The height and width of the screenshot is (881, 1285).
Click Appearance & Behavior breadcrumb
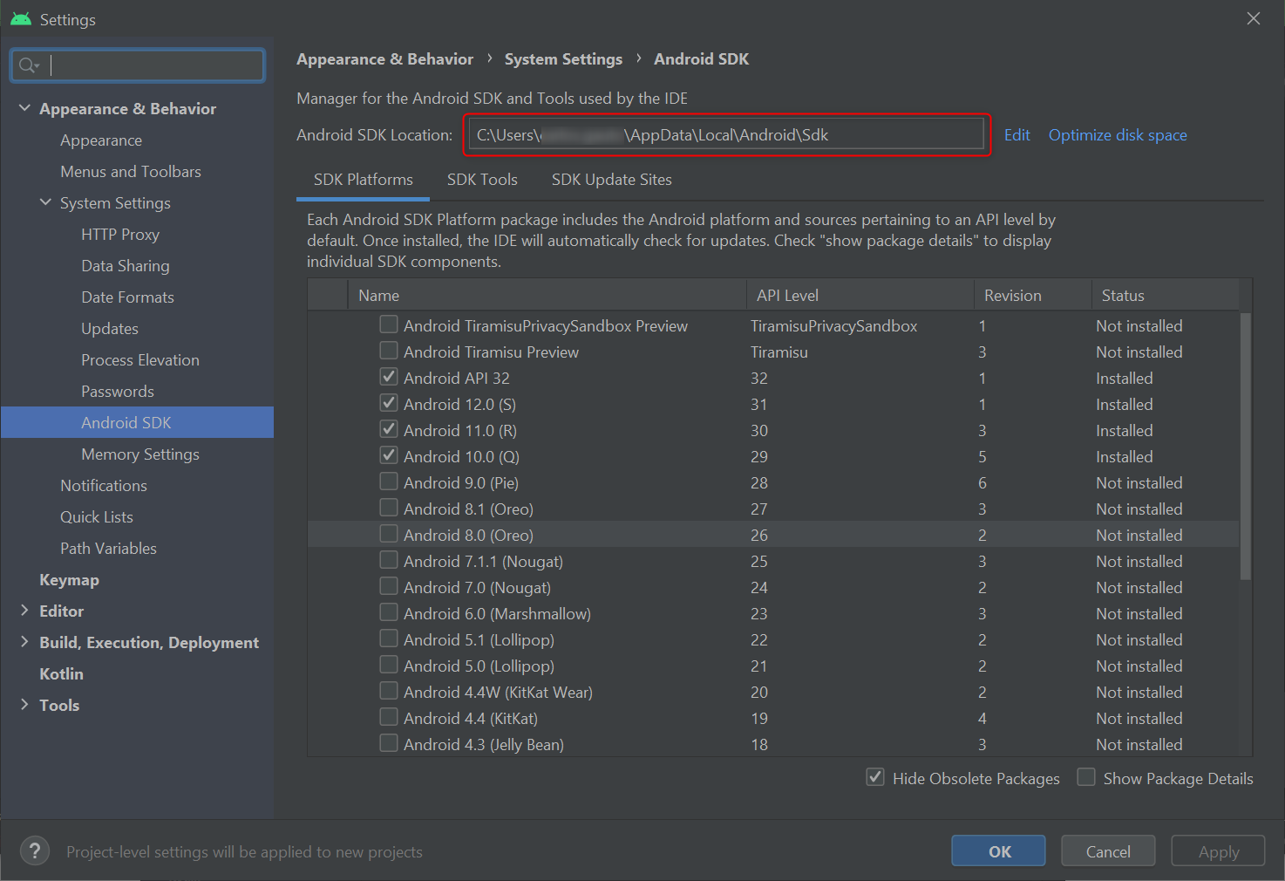point(384,59)
